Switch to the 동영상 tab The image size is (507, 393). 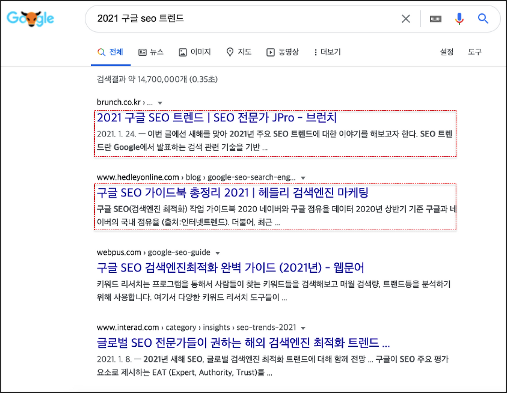tap(282, 52)
